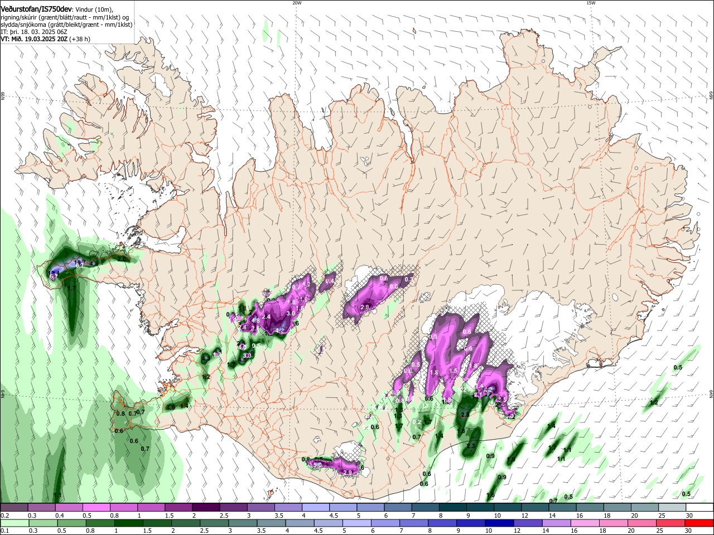Click the '20W' longitude label at top
The height and width of the screenshot is (535, 714).
tap(296, 3)
